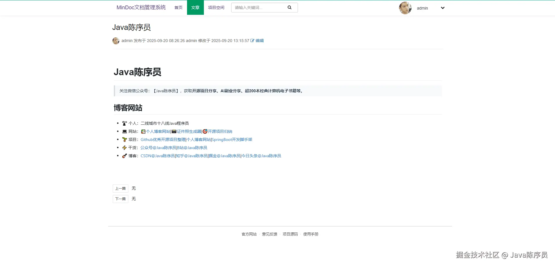Click the publish time 2025-09-20 08:26:26
The height and width of the screenshot is (266, 555).
point(166,41)
